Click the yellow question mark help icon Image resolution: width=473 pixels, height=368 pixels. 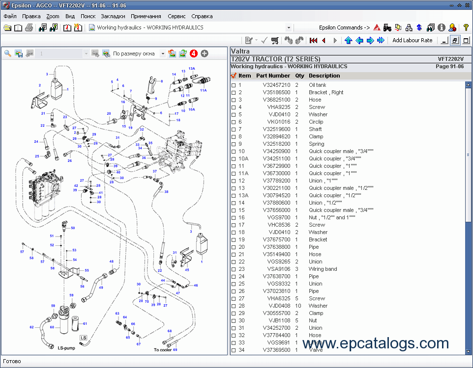coord(466,27)
